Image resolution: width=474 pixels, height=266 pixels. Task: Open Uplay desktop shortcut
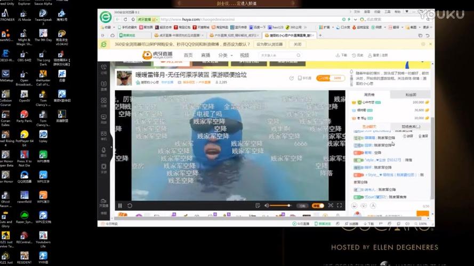pyautogui.click(x=43, y=137)
